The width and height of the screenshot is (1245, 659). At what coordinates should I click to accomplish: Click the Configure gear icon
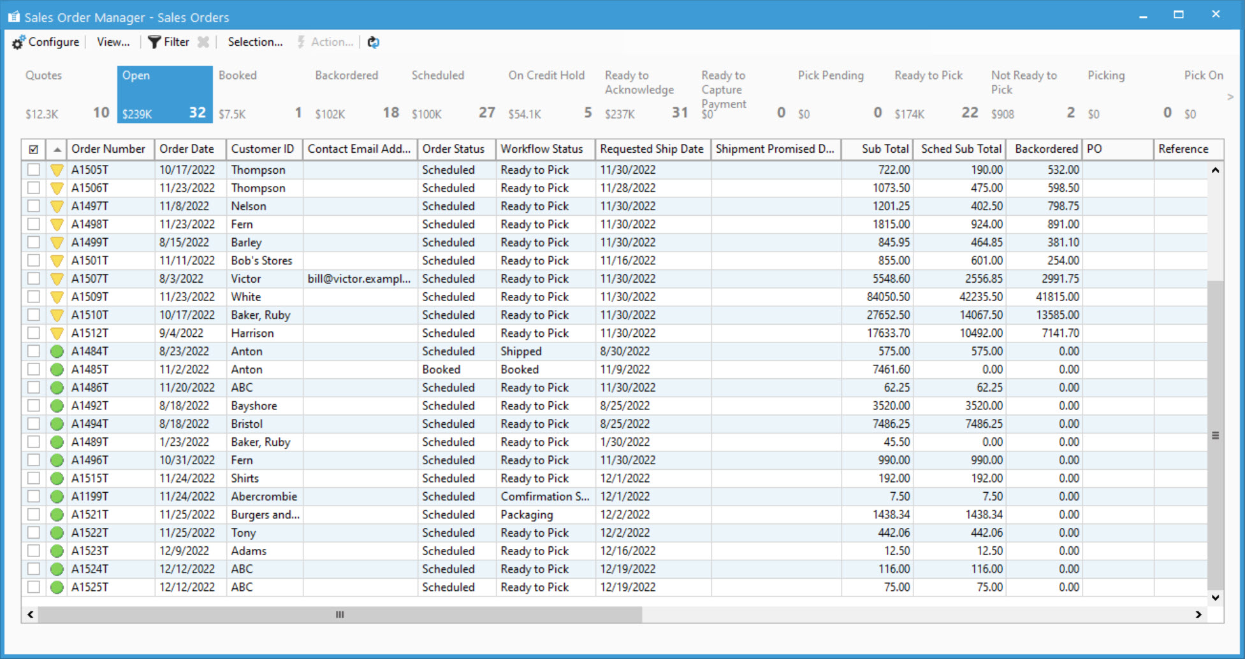18,42
